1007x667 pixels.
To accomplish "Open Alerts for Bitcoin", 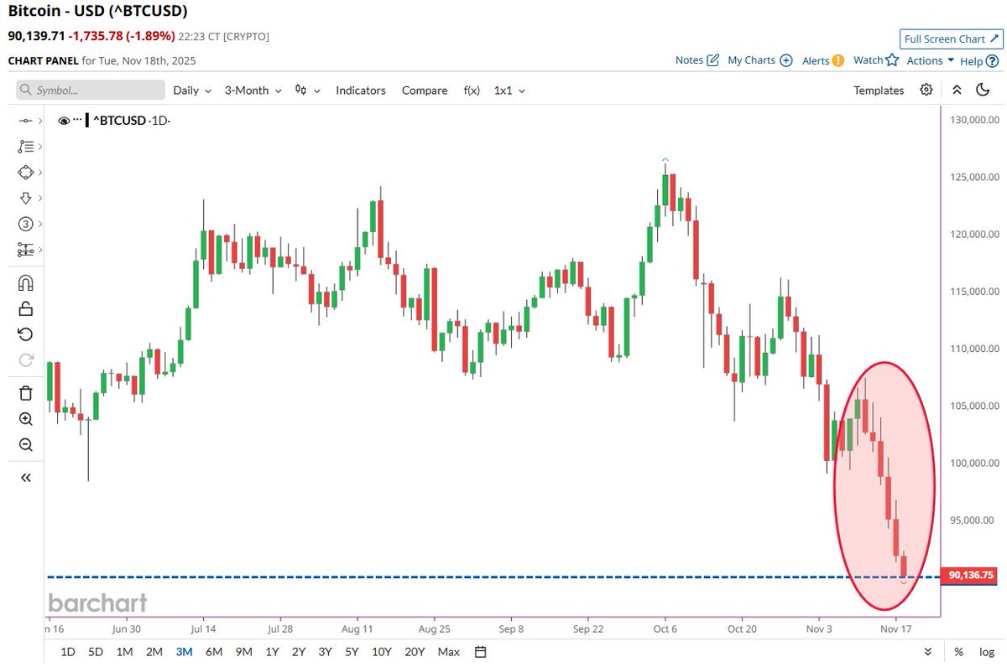I will (823, 60).
